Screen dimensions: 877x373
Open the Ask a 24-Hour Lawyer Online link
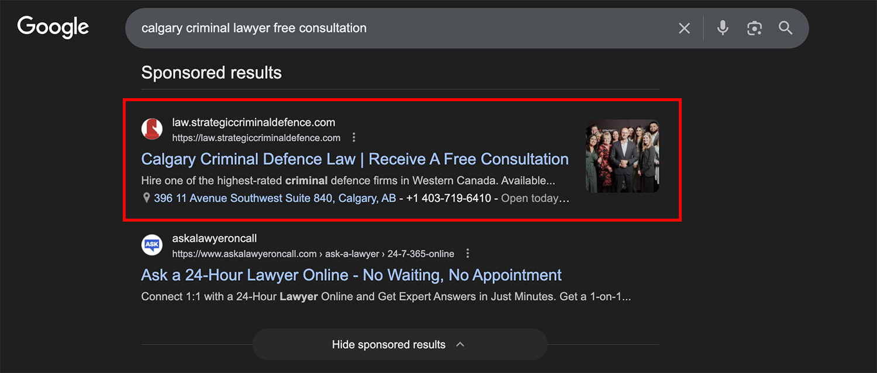coord(351,275)
